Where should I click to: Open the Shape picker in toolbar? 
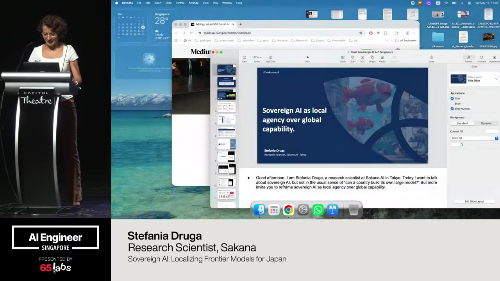[x=372, y=59]
